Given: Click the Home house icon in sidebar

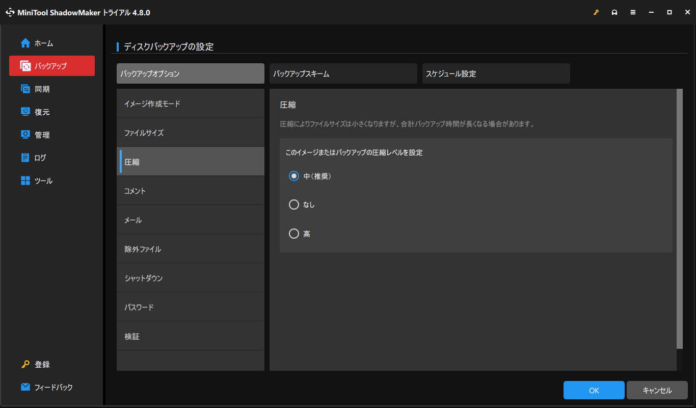Looking at the screenshot, I should point(25,43).
